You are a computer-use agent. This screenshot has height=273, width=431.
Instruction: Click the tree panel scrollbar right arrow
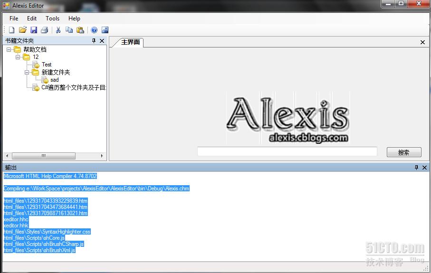tap(102, 156)
